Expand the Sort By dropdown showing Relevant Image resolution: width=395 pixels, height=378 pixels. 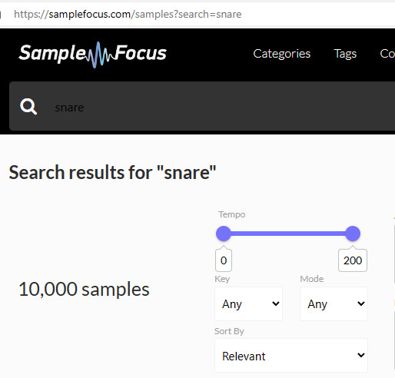click(x=291, y=356)
